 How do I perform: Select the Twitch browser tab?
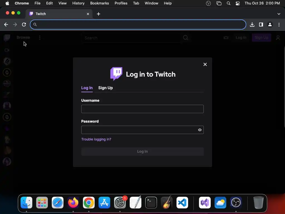59,14
